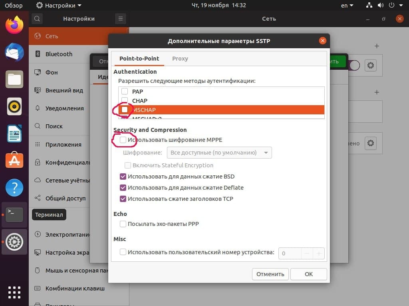Switch to the Point-to-Point tab
409x306 pixels.
point(139,59)
